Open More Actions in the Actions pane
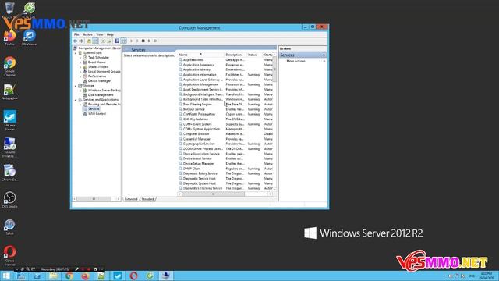This screenshot has height=281, width=499. (296, 61)
